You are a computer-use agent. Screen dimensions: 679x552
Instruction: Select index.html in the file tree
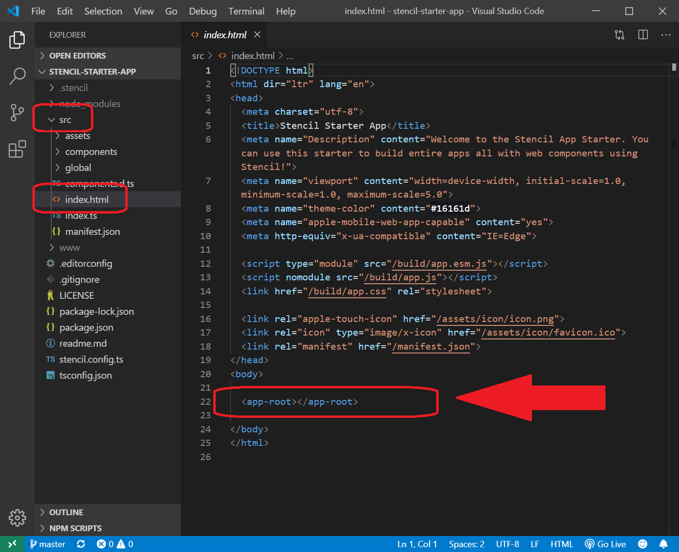[108, 199]
